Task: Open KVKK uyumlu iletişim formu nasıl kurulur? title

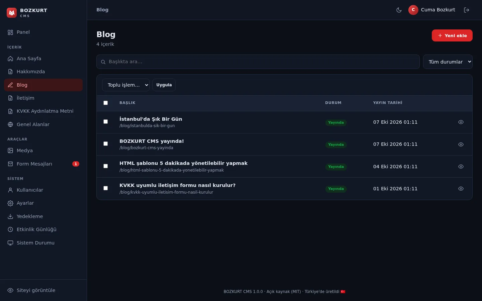Action: pos(177,185)
